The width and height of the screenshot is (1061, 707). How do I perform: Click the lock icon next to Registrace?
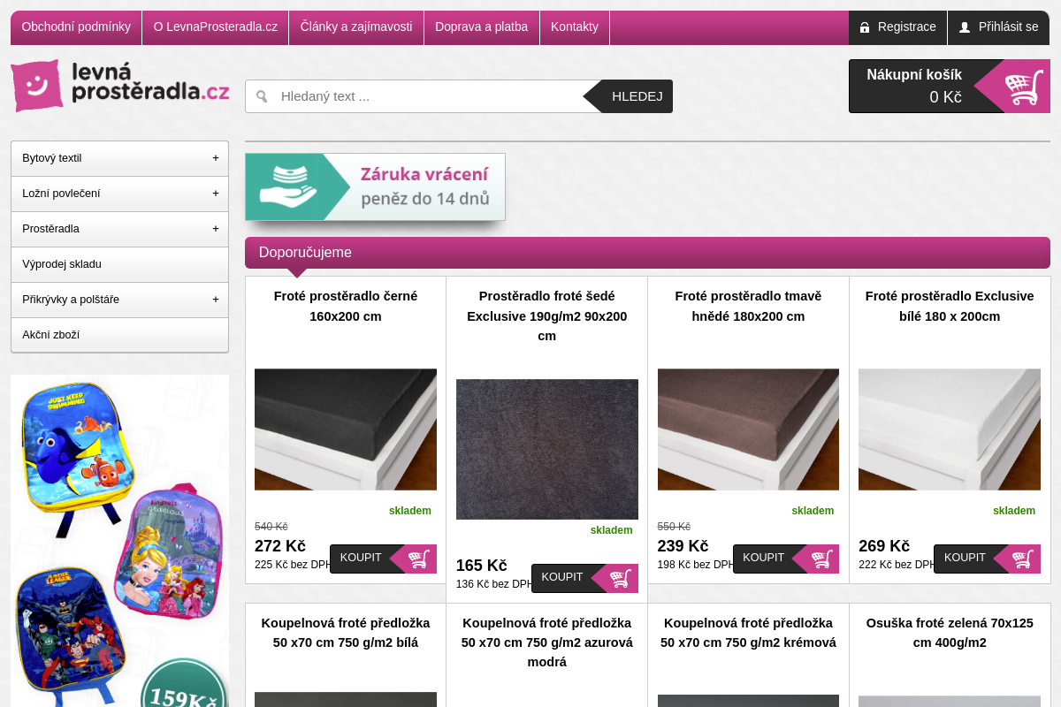pyautogui.click(x=865, y=27)
